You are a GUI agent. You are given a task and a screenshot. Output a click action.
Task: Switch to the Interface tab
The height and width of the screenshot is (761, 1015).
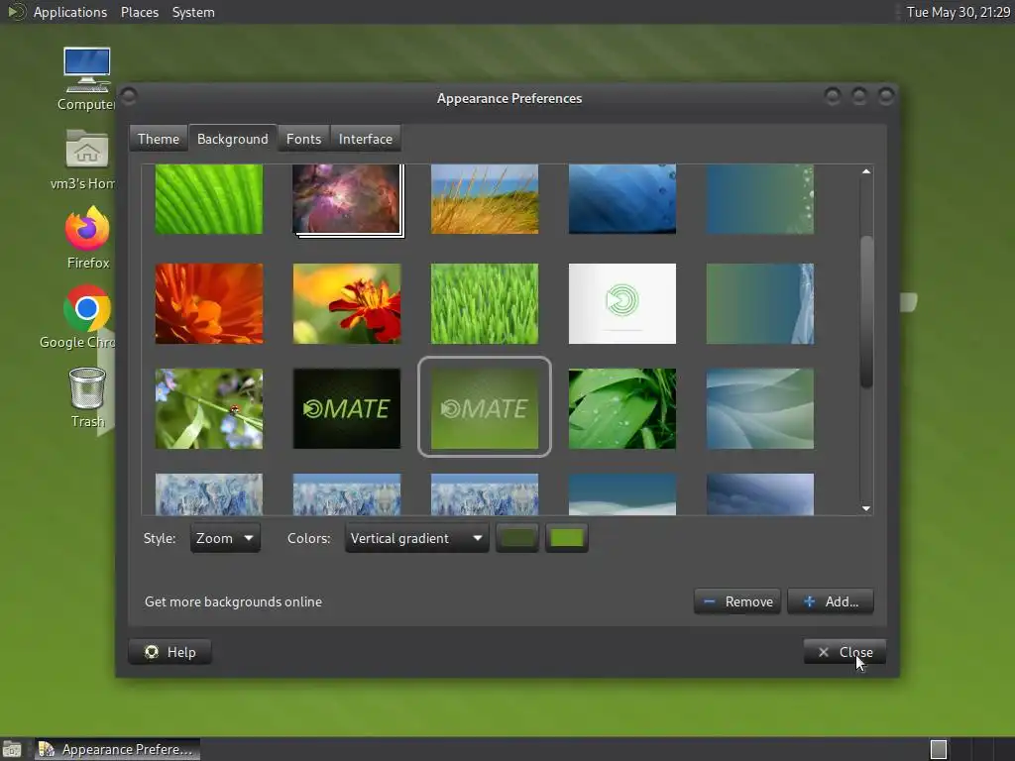pyautogui.click(x=365, y=139)
